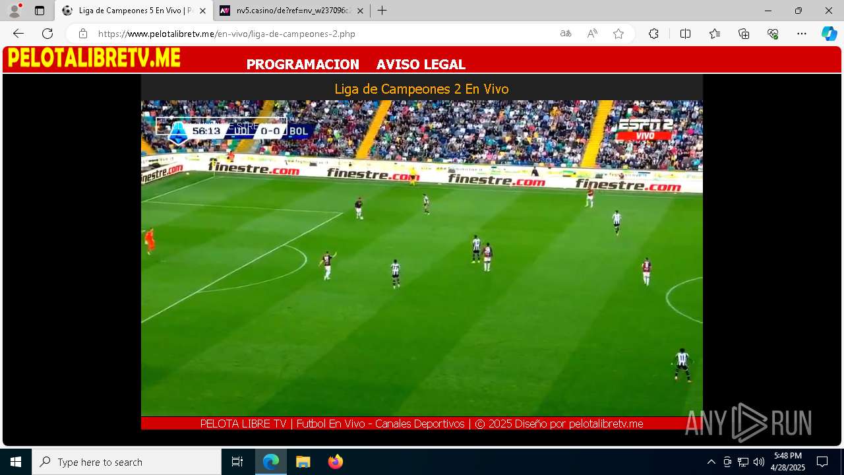Open the Extensions puzzle icon
This screenshot has width=844, height=475.
tap(653, 34)
